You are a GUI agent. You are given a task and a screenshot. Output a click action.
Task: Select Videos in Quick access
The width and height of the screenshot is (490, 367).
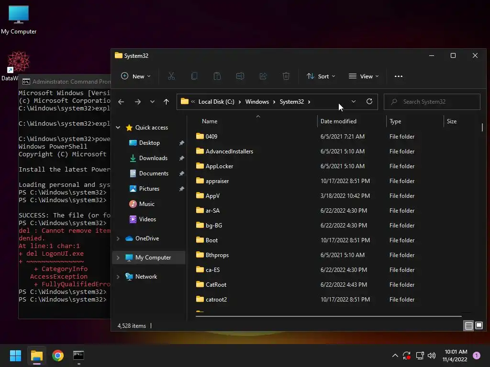[x=147, y=219]
